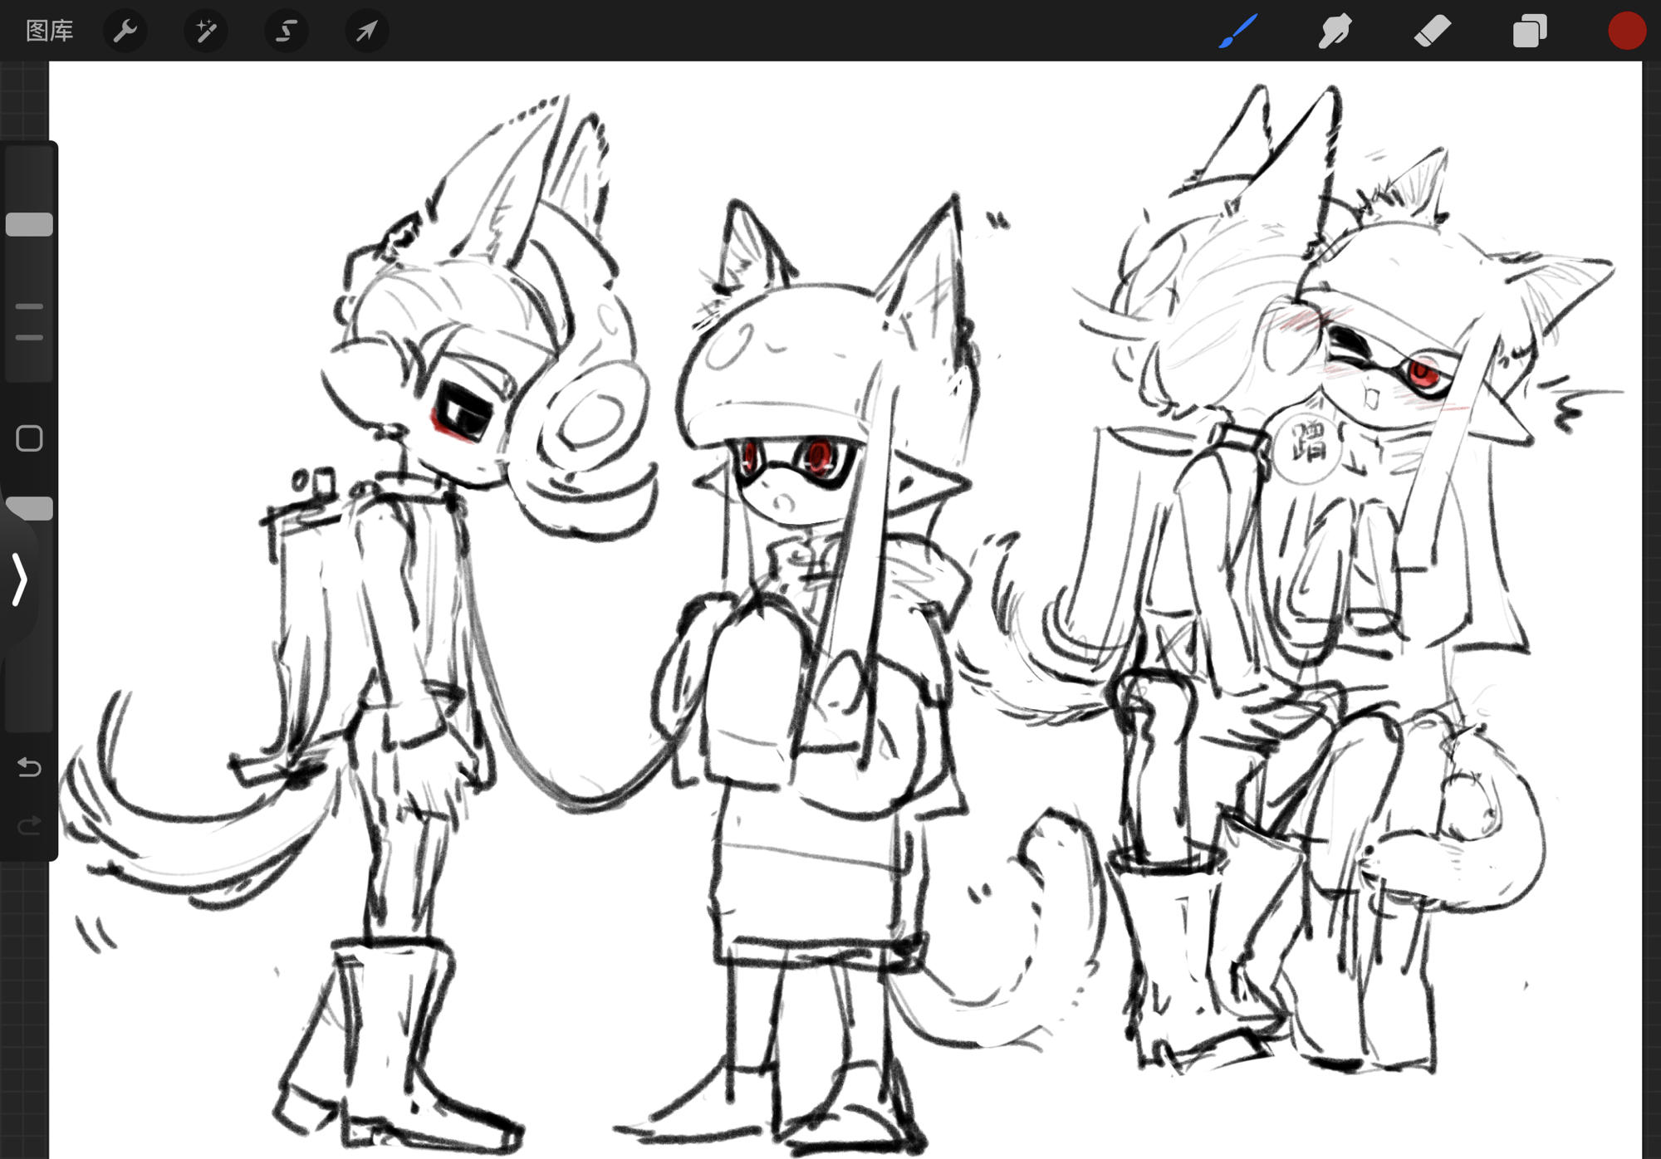The width and height of the screenshot is (1661, 1159).
Task: Select the Eraser tool
Action: 1432,31
